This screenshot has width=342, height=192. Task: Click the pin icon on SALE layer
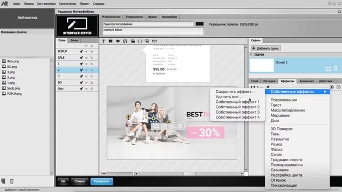coord(81,58)
